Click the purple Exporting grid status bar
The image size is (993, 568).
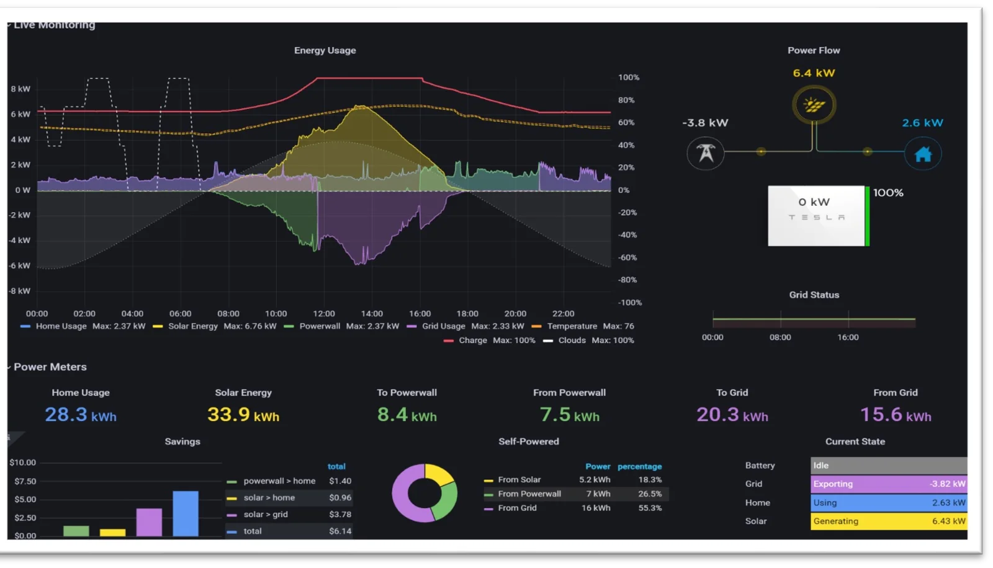pyautogui.click(x=889, y=484)
